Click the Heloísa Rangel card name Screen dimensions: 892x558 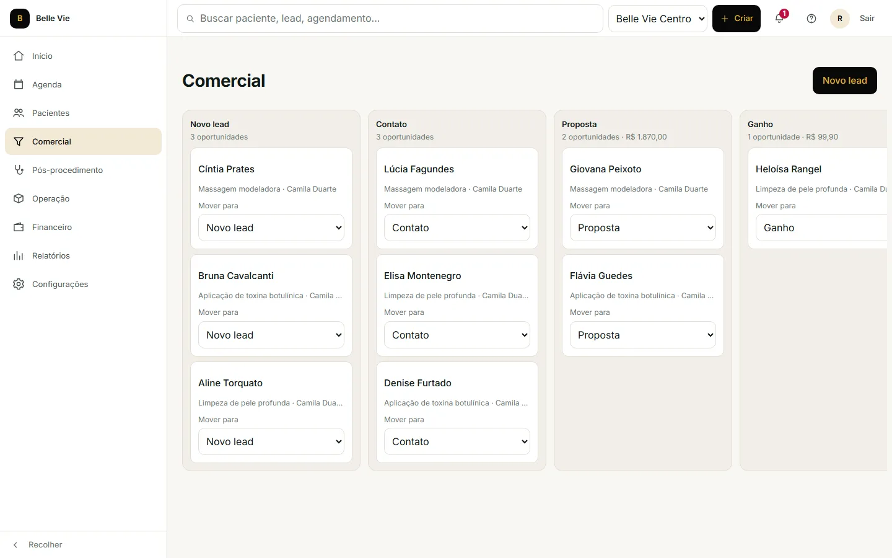(x=789, y=169)
